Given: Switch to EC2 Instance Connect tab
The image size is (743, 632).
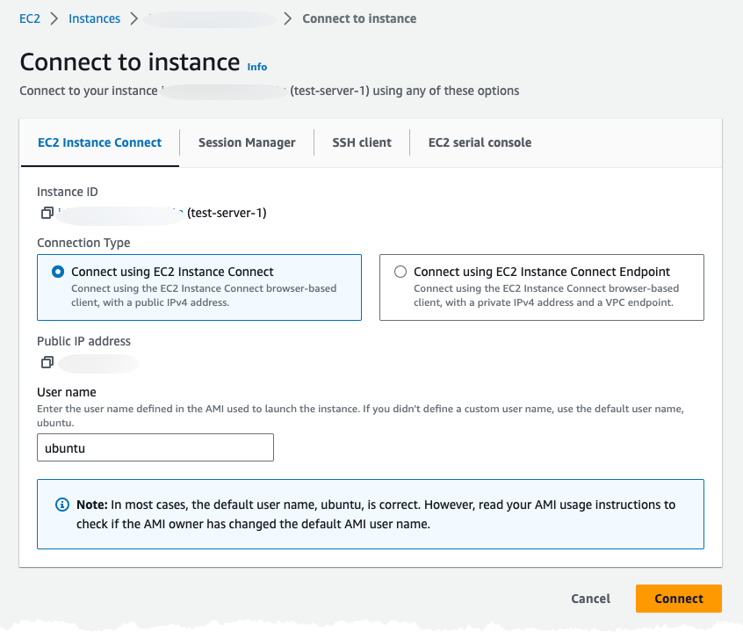Looking at the screenshot, I should click(x=99, y=142).
